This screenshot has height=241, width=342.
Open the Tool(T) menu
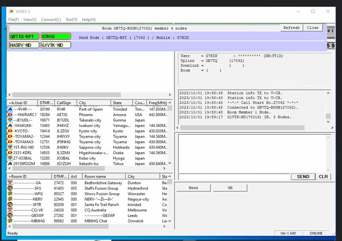tap(72, 20)
